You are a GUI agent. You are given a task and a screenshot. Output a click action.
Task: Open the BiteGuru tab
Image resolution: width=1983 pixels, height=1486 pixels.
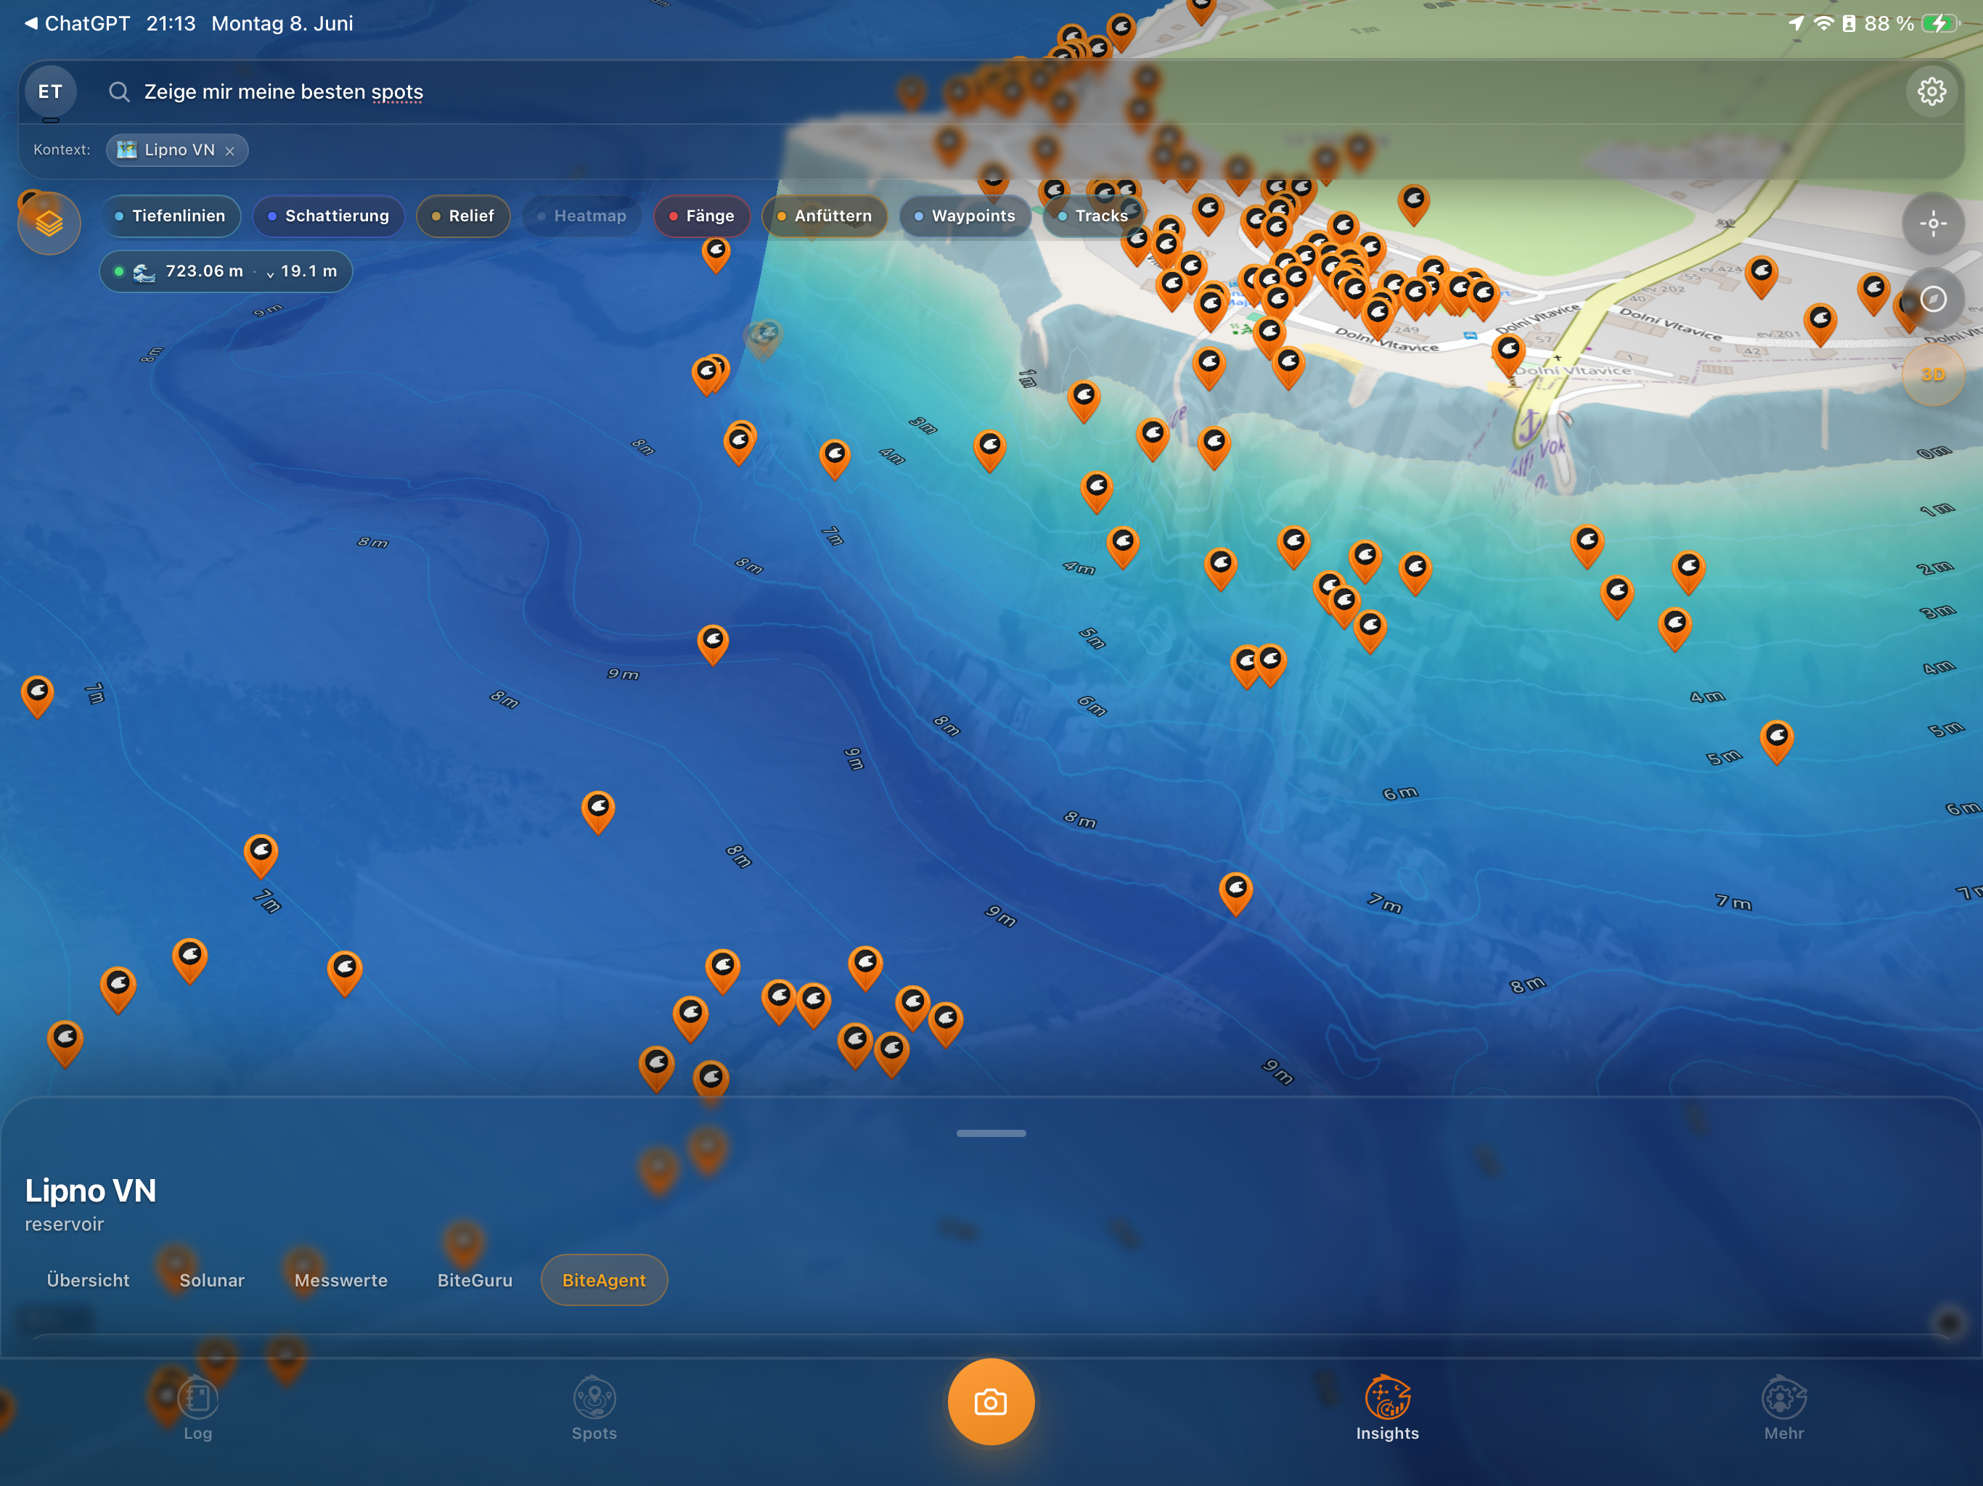(x=474, y=1280)
